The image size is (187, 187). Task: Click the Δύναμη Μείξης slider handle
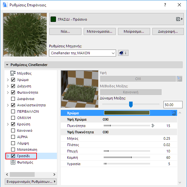click(x=131, y=104)
